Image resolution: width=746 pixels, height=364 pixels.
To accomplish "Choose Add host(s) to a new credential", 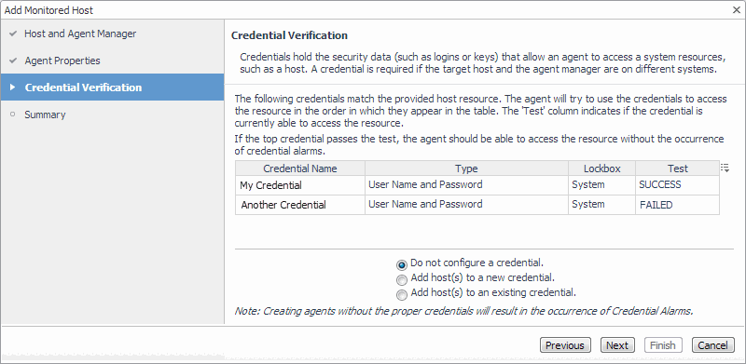I will pos(402,280).
